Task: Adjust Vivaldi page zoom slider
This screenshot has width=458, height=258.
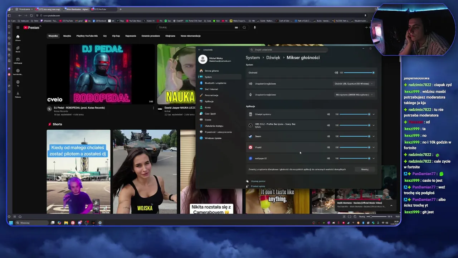Action: [377, 217]
